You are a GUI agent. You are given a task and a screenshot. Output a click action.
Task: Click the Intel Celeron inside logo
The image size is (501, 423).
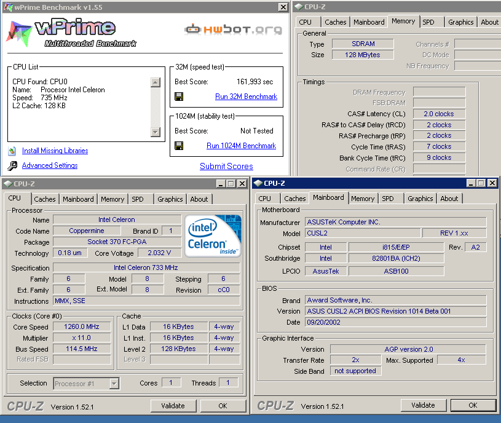[x=214, y=235]
